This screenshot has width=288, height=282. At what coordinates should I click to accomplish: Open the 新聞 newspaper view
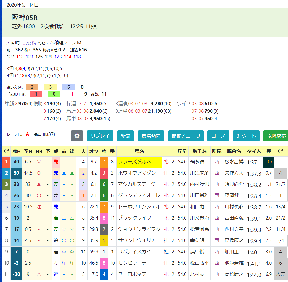point(125,136)
